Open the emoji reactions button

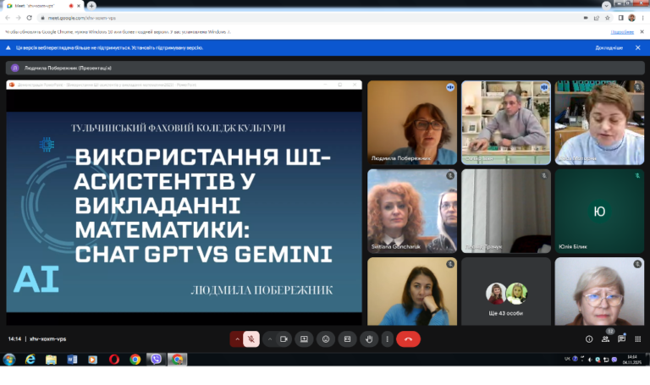[326, 339]
